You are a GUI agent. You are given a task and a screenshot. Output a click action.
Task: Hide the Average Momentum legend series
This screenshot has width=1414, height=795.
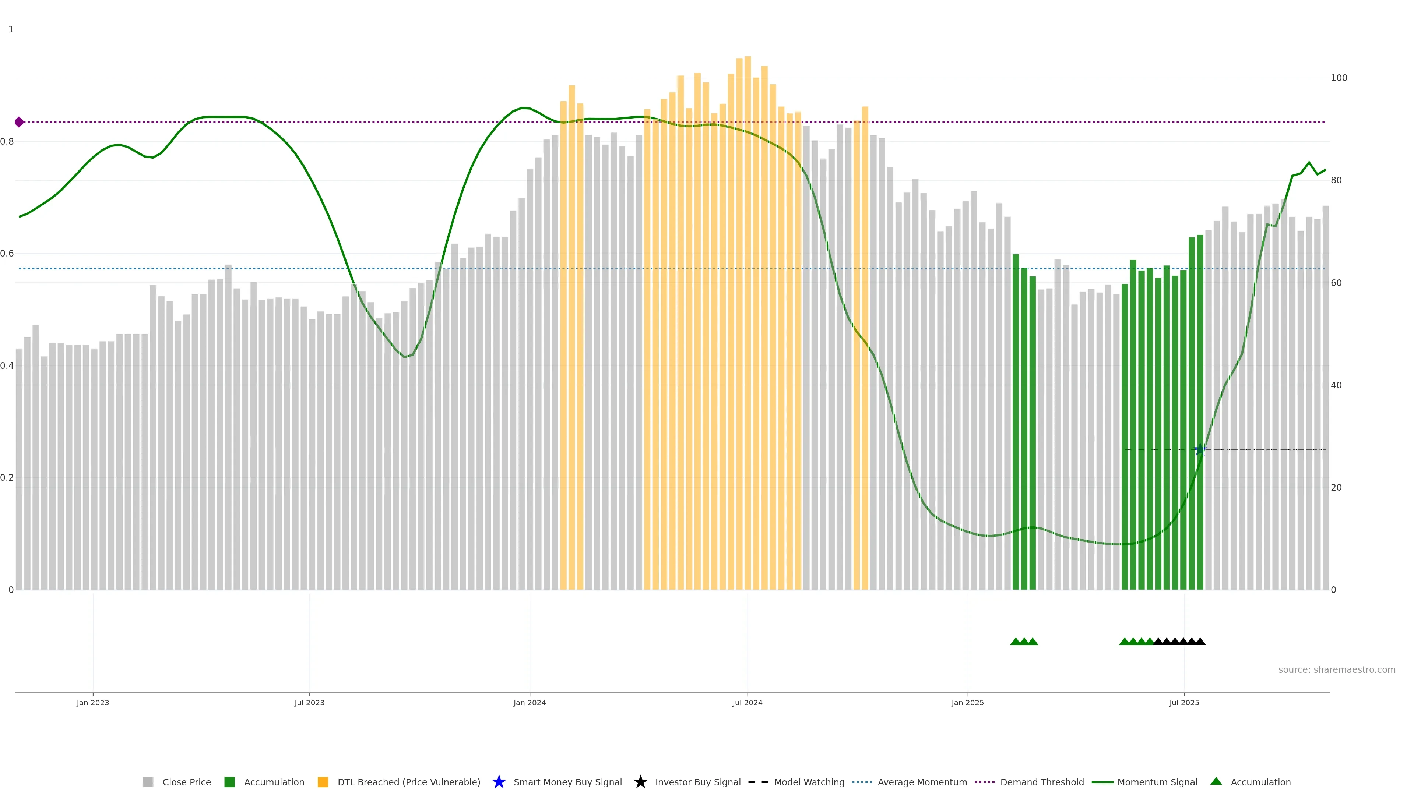922,782
